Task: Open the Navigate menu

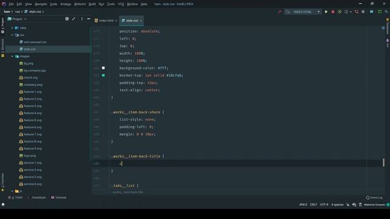Action: click(41, 4)
